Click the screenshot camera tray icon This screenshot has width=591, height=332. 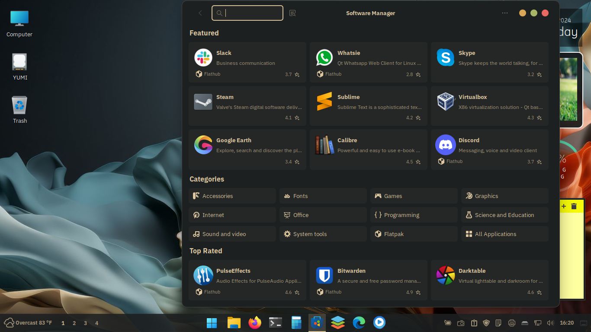[461, 323]
